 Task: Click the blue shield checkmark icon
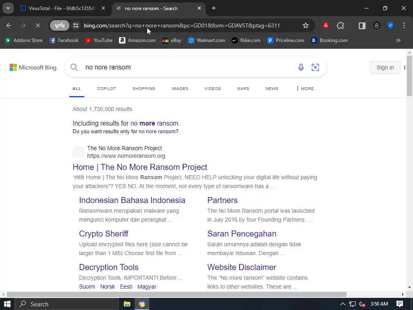(x=390, y=25)
